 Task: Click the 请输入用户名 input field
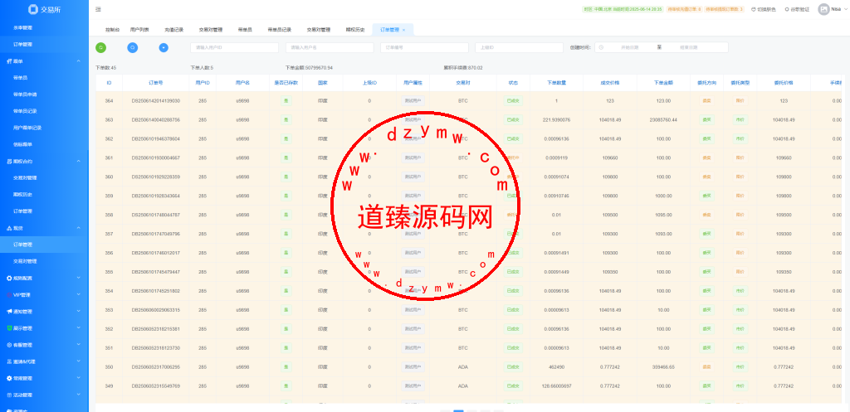[x=330, y=47]
